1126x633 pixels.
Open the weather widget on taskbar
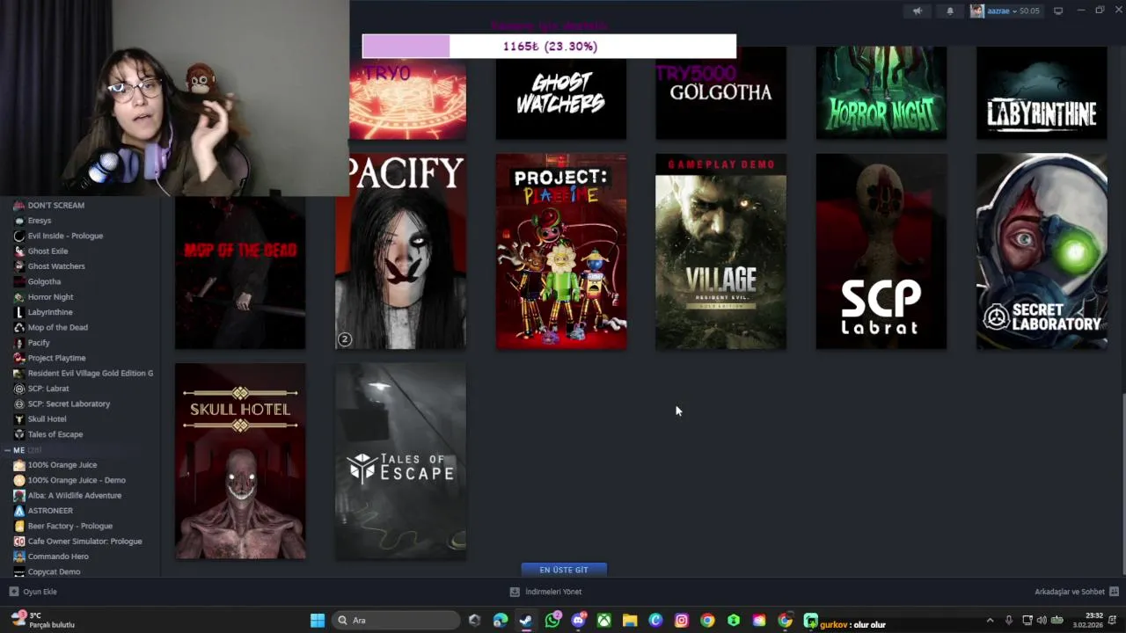(44, 620)
